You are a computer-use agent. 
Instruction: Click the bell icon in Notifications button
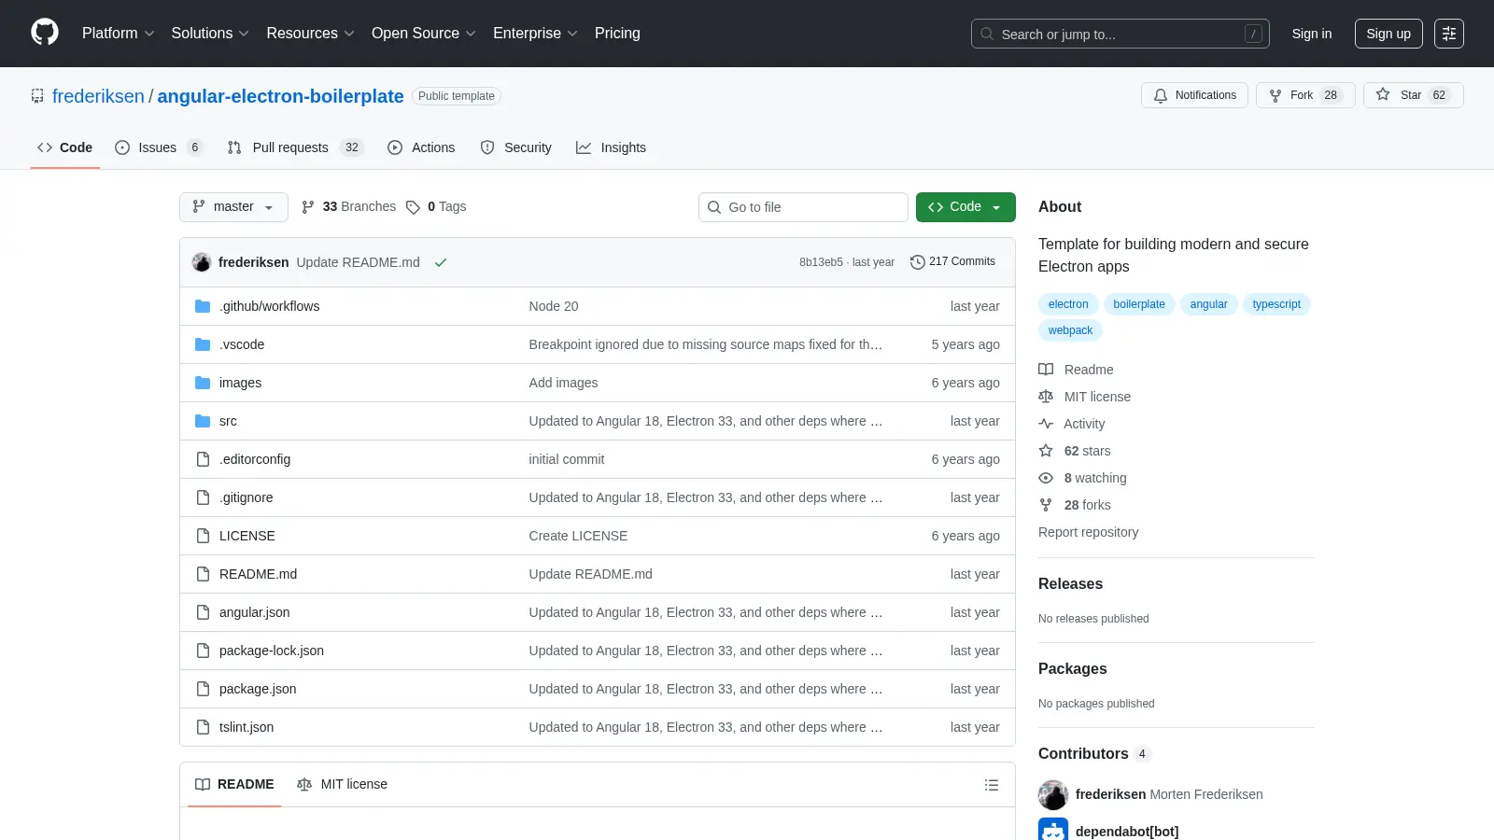point(1161,95)
